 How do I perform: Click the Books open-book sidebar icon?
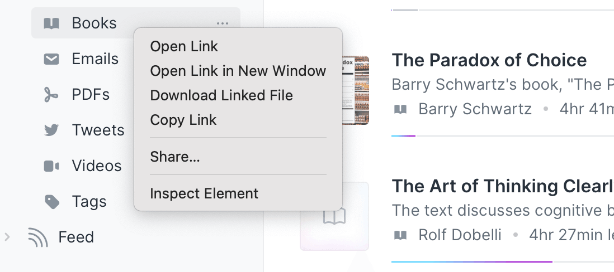(x=51, y=23)
